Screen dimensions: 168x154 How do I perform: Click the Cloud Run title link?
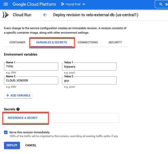(22, 15)
